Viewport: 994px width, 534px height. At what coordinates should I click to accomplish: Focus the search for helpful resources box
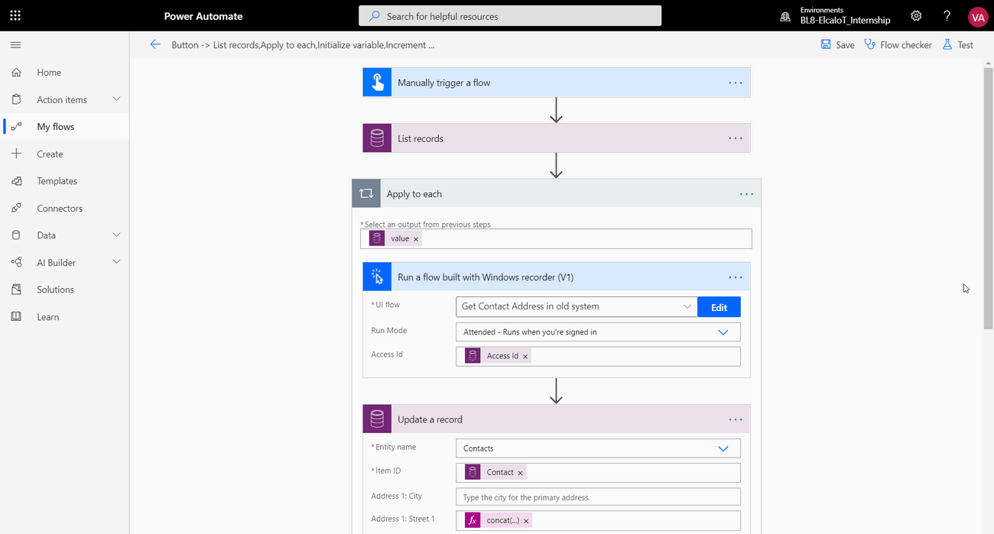point(510,16)
